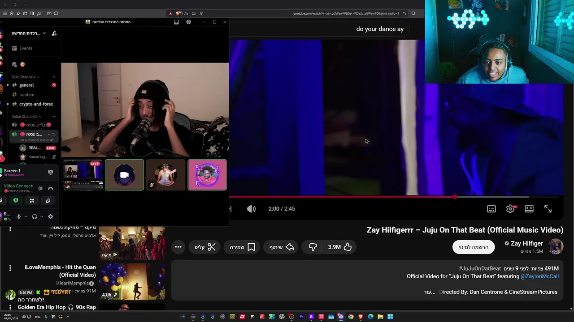Viewport: 574px width, 322px height.
Task: Expand description with עוד link
Action: click(430, 292)
